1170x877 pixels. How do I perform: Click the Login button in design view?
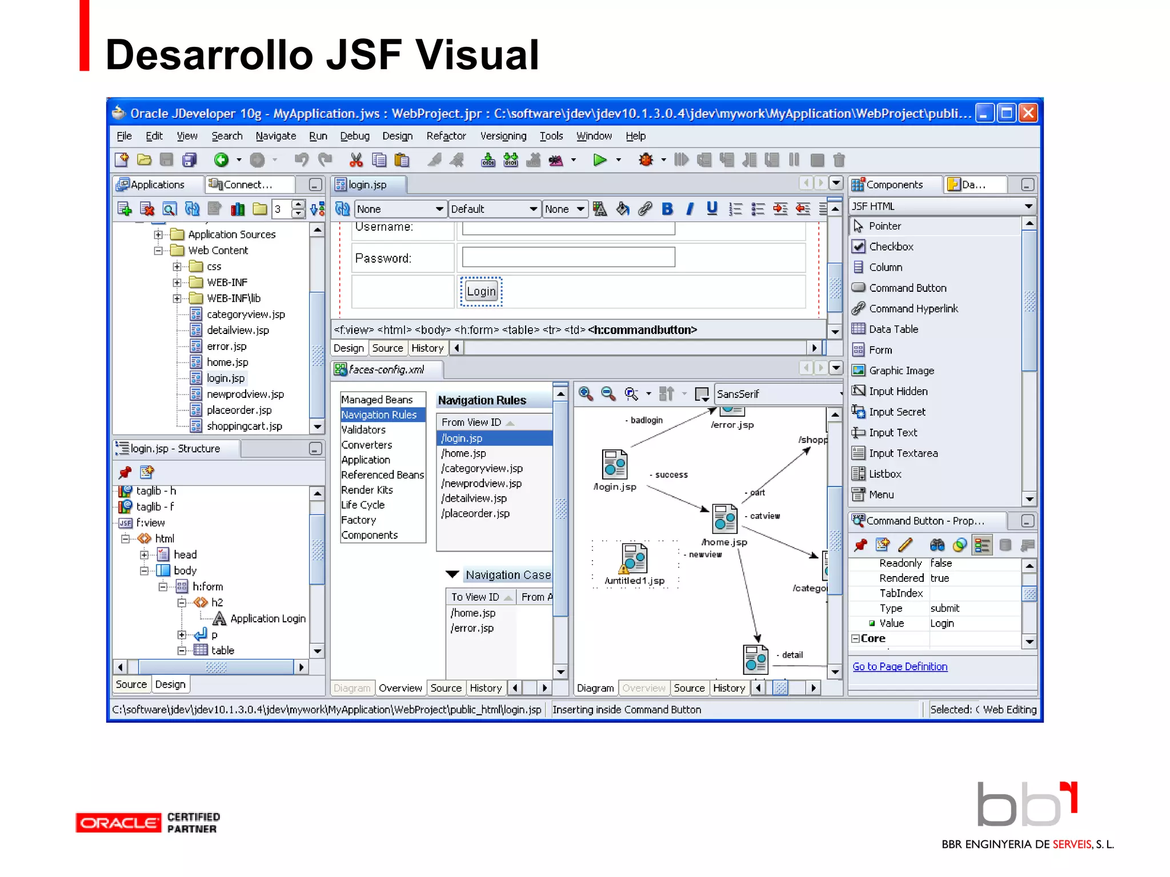pos(481,292)
